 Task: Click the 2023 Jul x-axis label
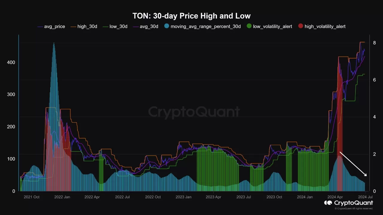click(x=244, y=197)
